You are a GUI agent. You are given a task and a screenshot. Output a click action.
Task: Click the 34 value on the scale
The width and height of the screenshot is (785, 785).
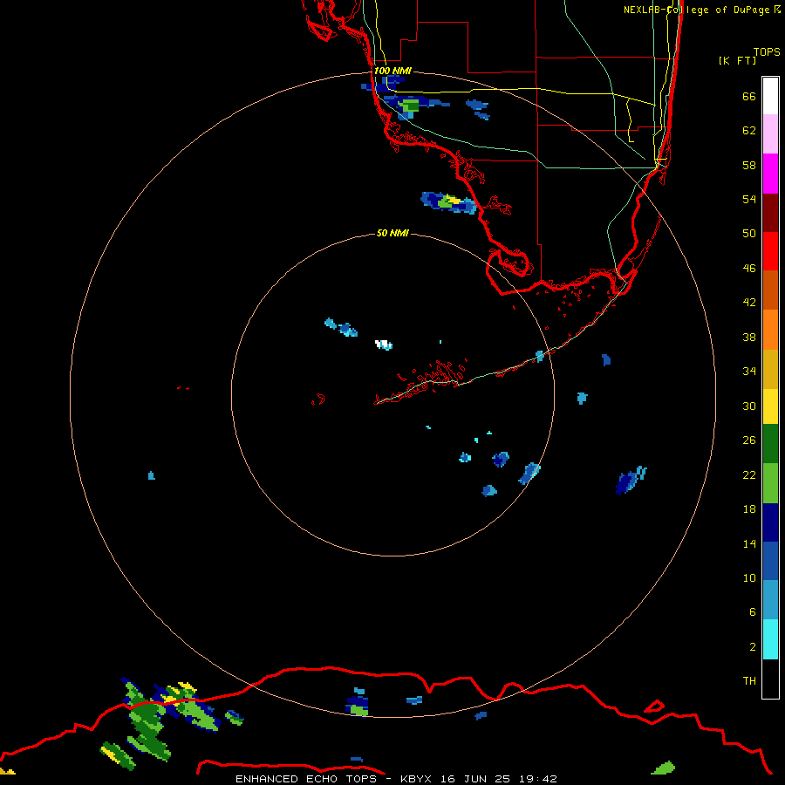(x=749, y=371)
